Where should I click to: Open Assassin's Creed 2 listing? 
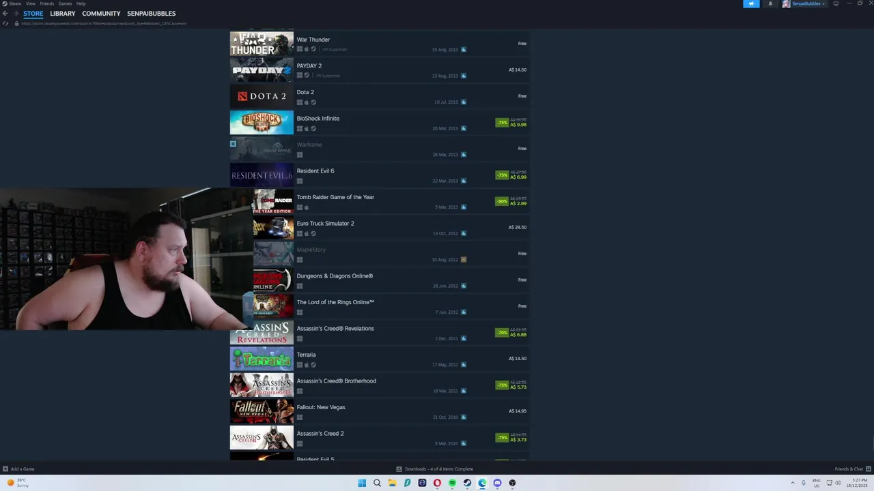(379, 437)
